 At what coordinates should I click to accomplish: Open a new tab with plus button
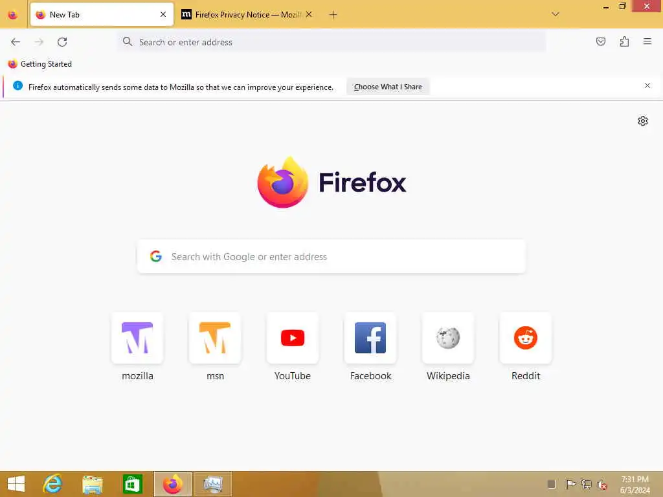333,15
